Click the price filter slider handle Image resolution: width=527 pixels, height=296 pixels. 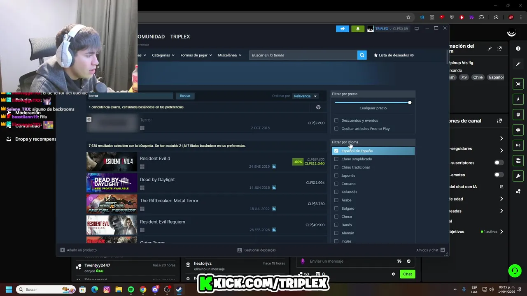[x=410, y=102]
